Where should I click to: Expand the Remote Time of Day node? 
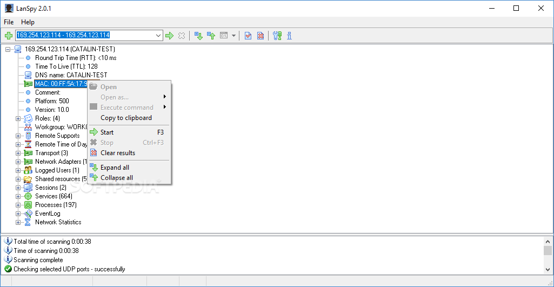(x=18, y=144)
